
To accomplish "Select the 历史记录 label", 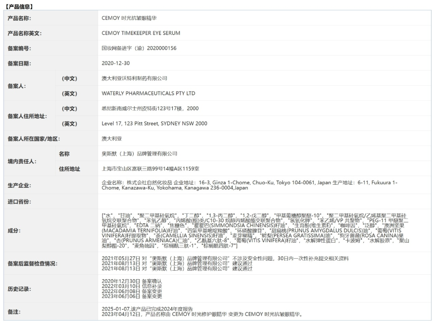I will [19, 289].
